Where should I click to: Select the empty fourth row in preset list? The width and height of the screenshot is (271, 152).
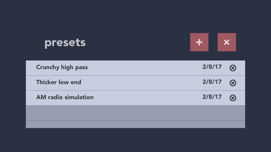[135, 113]
